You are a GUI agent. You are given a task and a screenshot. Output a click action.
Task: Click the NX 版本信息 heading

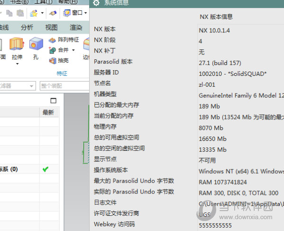[x=216, y=17]
